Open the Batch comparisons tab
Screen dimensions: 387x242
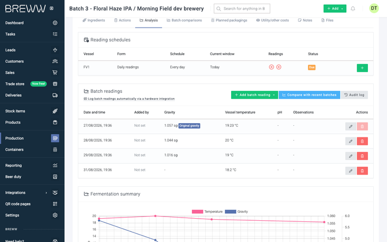[x=184, y=20]
